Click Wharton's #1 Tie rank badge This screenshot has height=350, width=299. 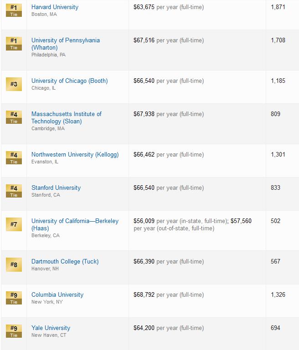(x=14, y=44)
